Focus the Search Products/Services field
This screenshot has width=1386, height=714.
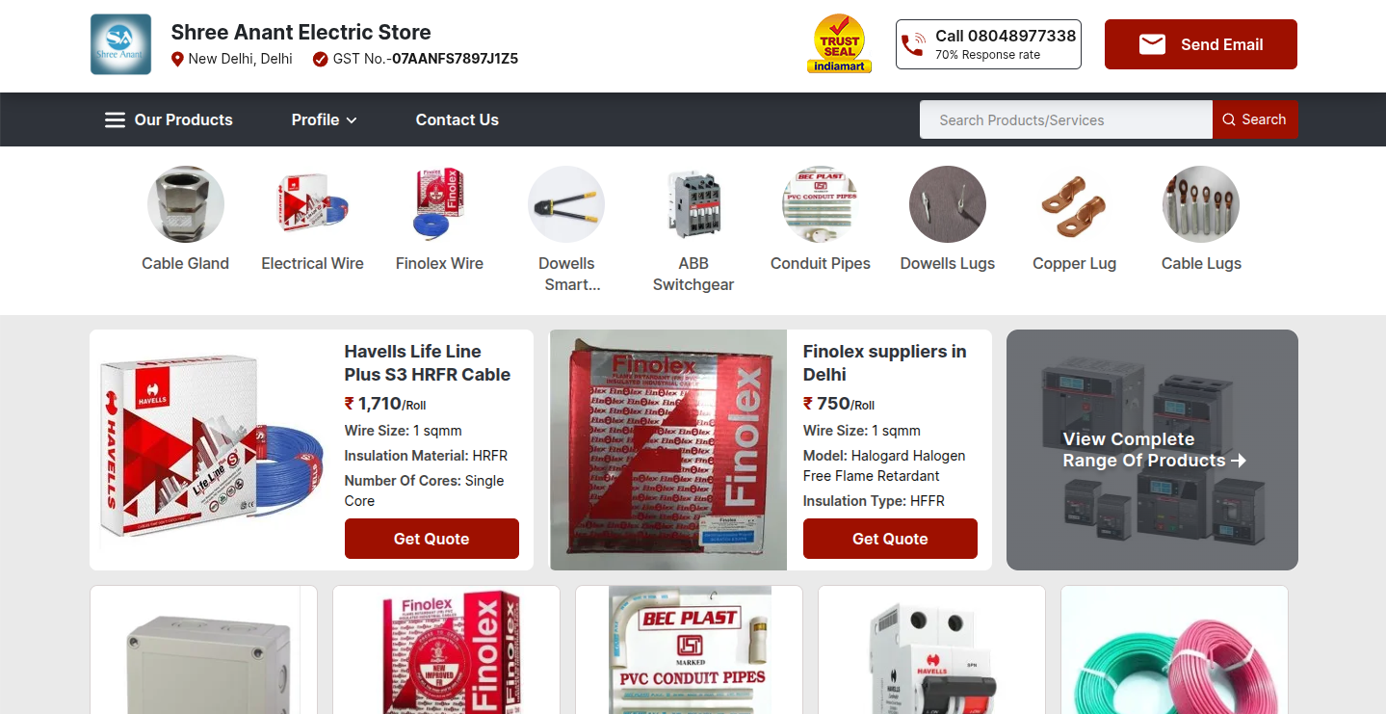coord(1065,119)
